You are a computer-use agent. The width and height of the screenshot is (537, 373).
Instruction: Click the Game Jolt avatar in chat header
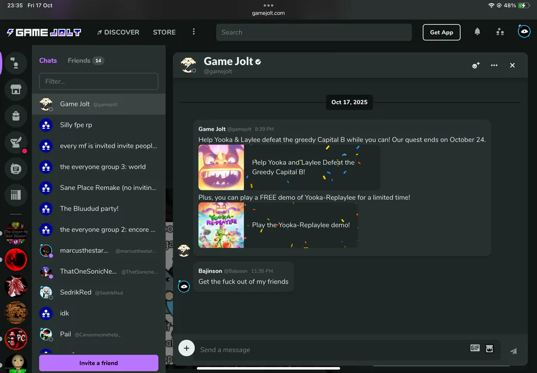189,65
